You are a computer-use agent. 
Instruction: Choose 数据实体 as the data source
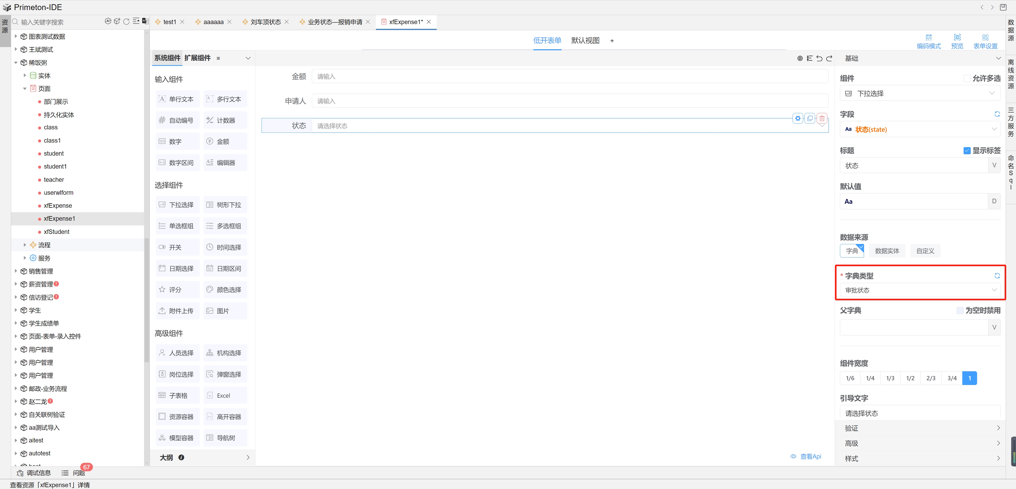(887, 251)
